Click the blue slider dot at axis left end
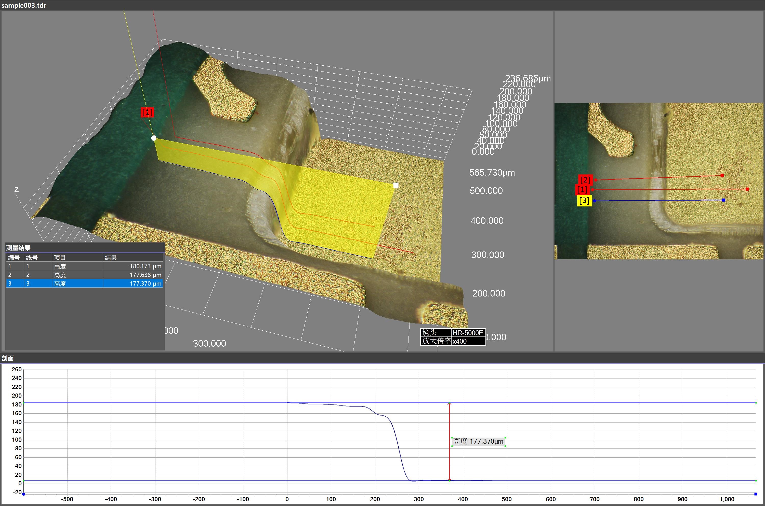 coord(24,494)
